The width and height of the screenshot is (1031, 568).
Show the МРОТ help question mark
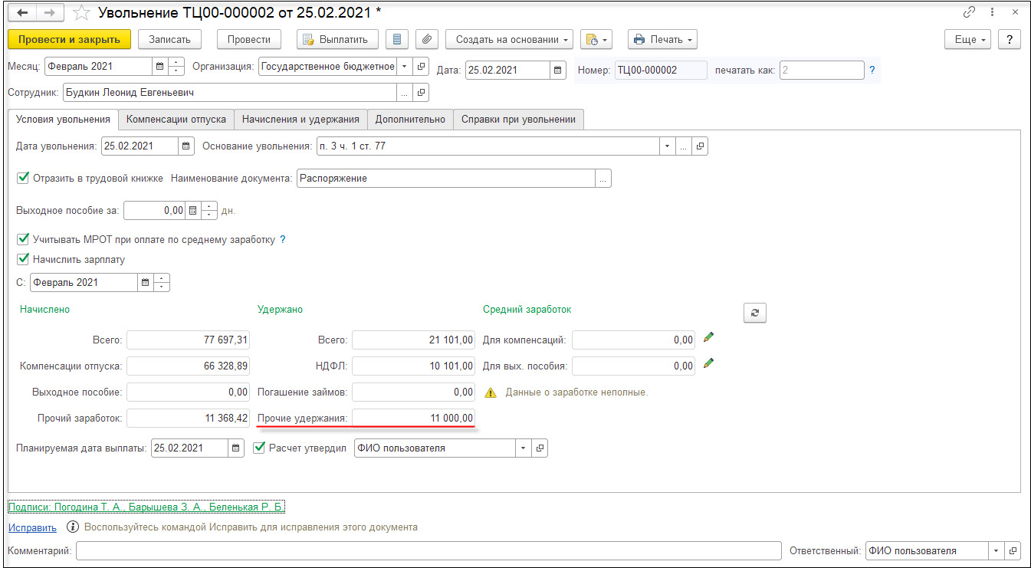tap(282, 240)
